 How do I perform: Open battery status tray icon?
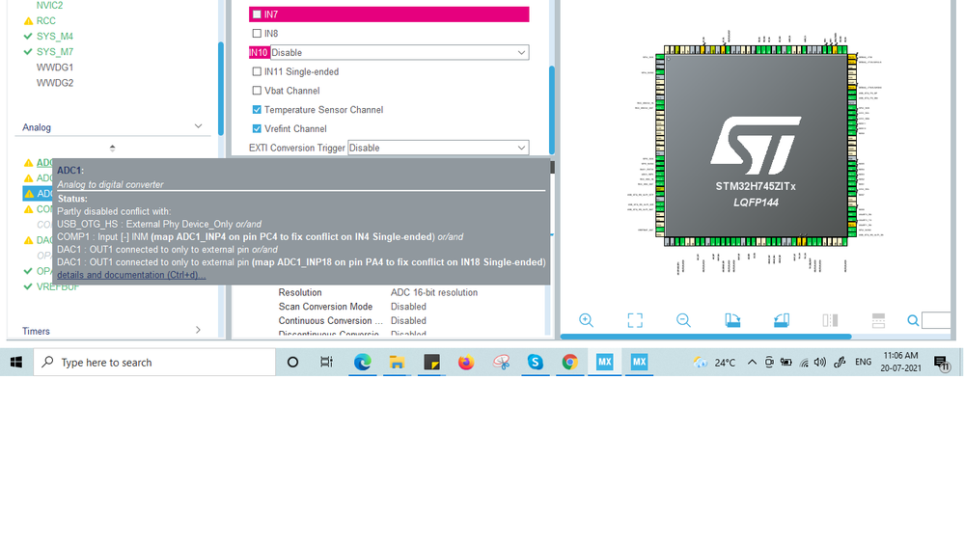point(786,363)
